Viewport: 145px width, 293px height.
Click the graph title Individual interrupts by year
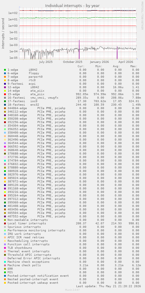[72, 6]
